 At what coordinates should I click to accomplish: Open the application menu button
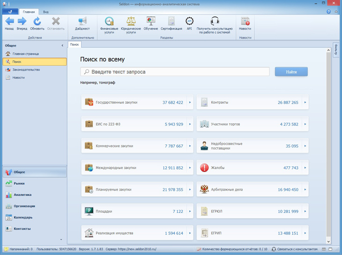(10, 12)
